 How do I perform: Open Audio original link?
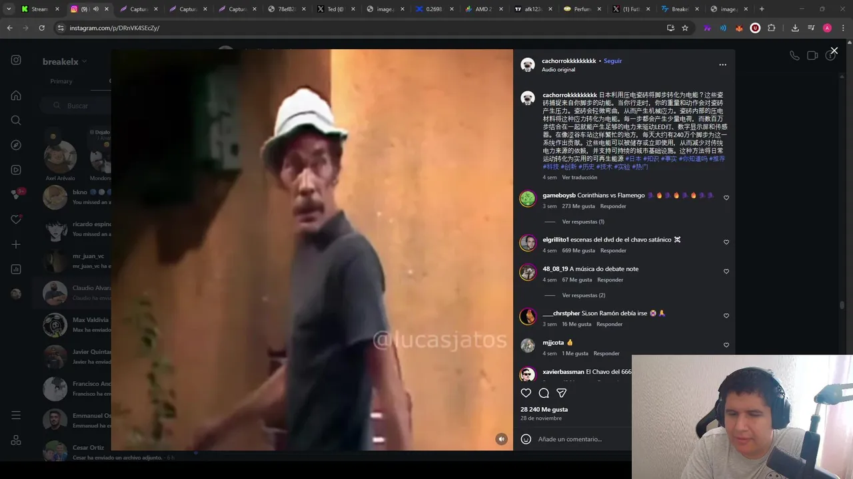tap(558, 70)
